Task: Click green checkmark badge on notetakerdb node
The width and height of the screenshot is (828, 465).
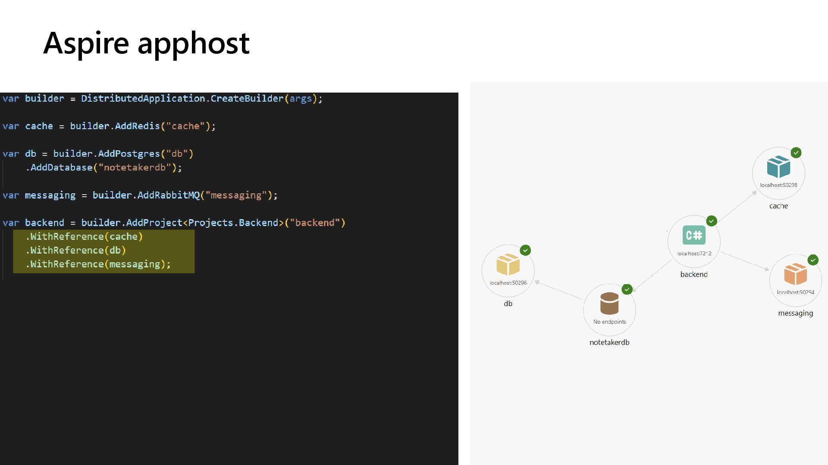Action: 627,289
